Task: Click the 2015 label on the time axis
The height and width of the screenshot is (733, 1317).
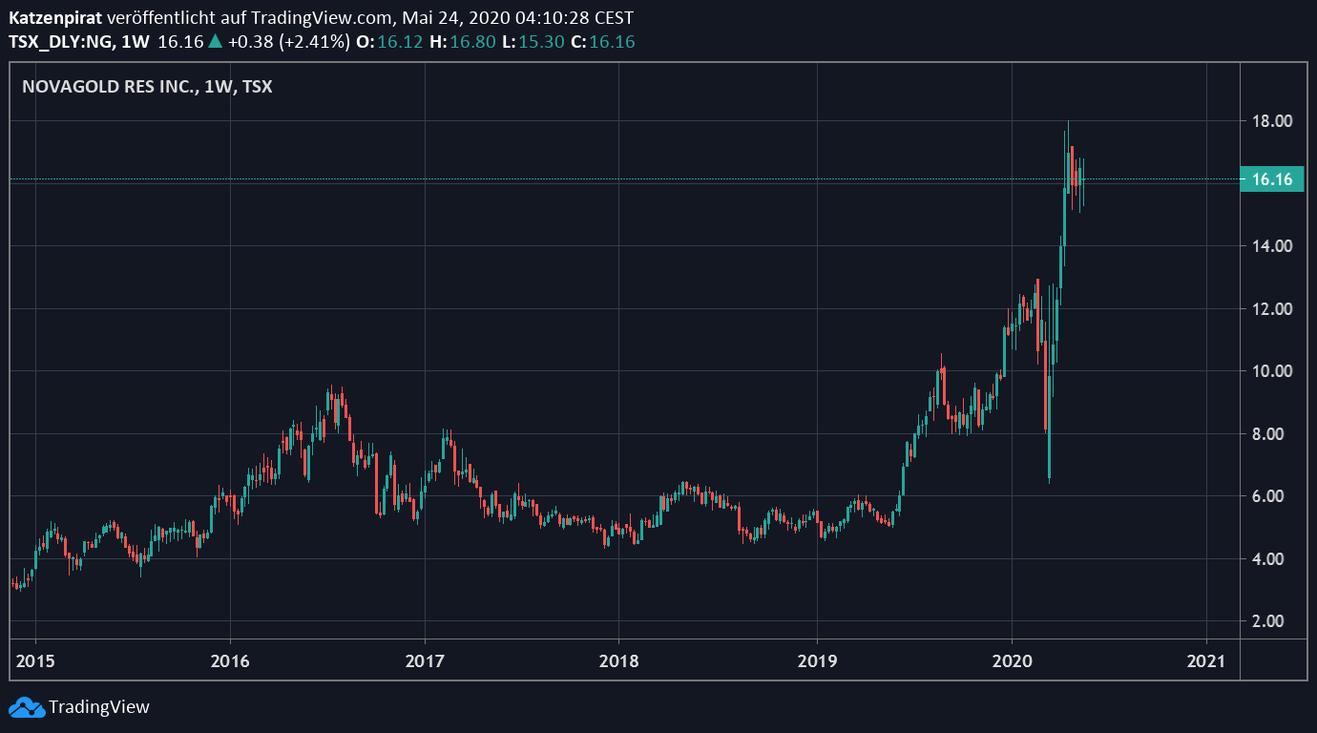Action: 34,660
